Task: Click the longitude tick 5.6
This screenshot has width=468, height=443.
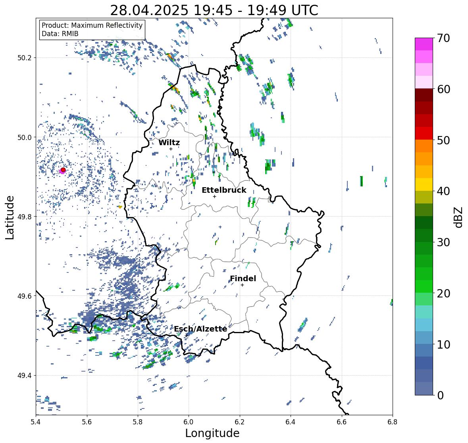Action: click(87, 422)
